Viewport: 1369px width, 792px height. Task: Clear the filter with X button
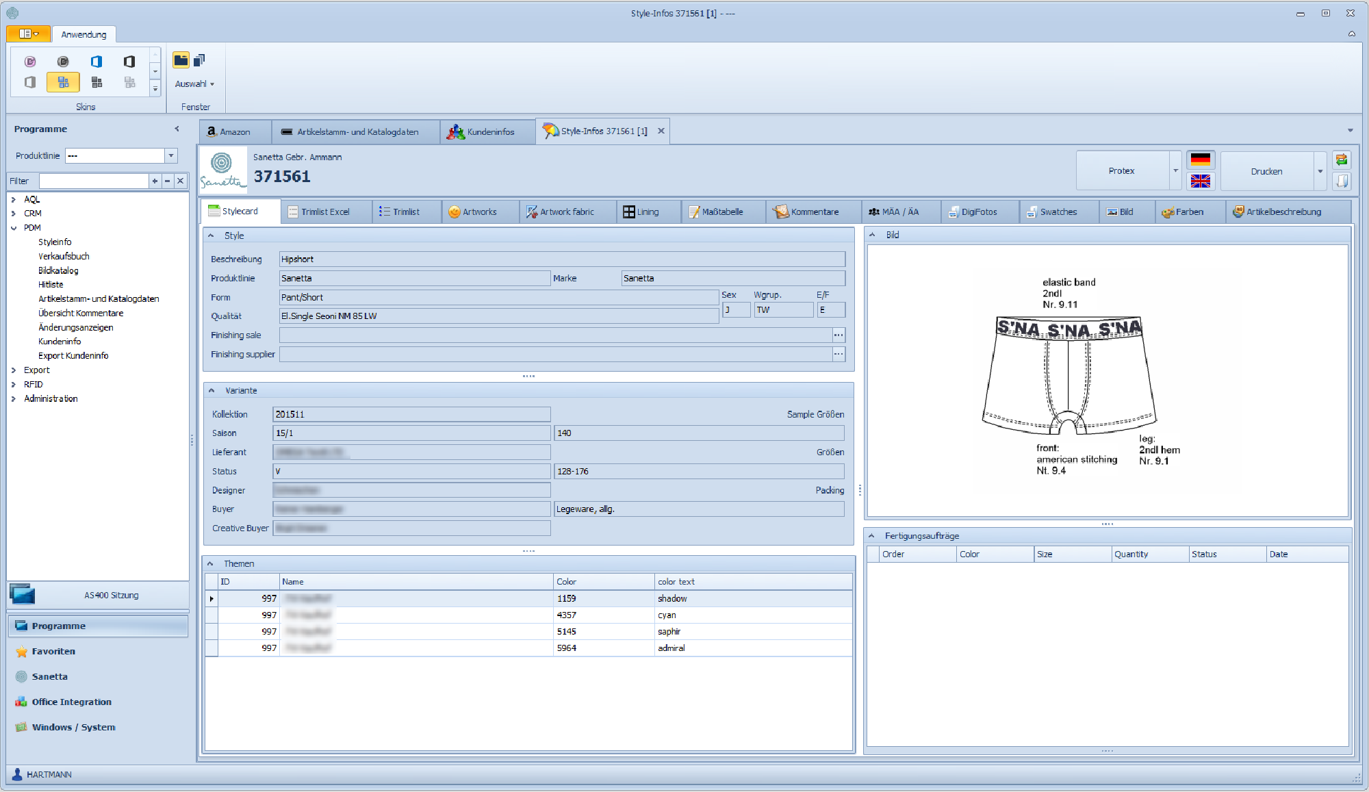pyautogui.click(x=180, y=181)
